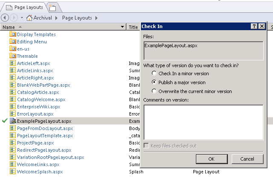Click the Display Templates folder icon
This screenshot has height=184, width=273.
(12, 34)
